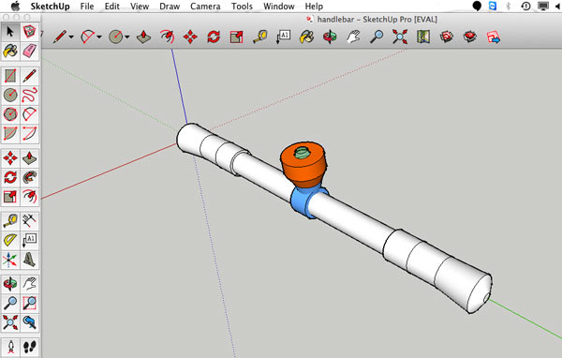
Task: Open the Circle shape dropdown arrow
Action: (126, 37)
